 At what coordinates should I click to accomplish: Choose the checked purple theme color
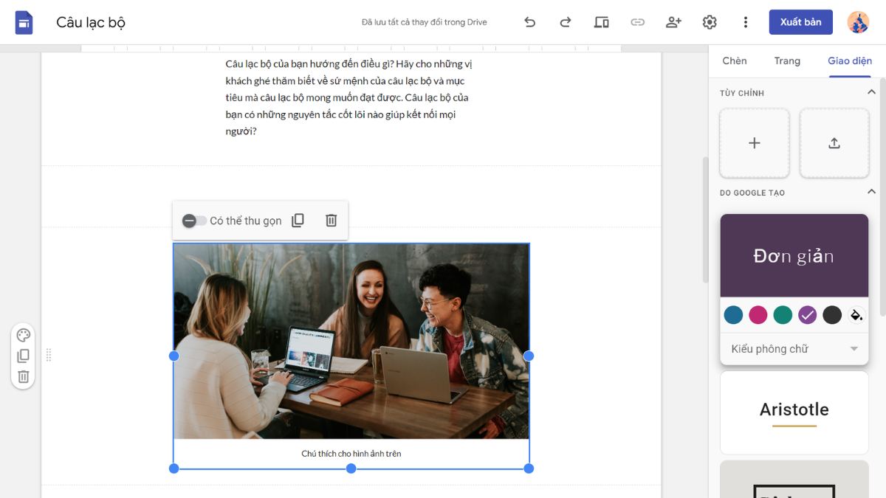click(808, 315)
